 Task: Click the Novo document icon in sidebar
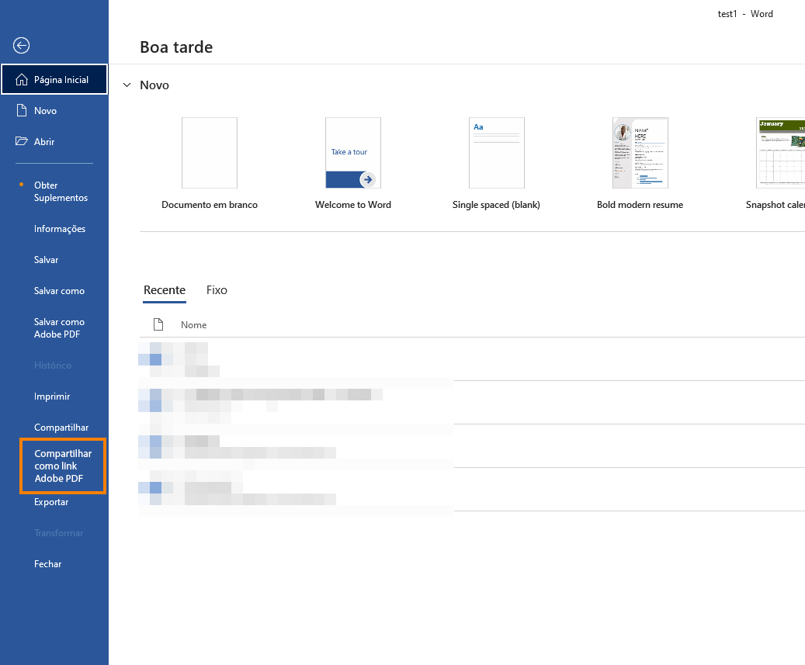click(x=21, y=110)
